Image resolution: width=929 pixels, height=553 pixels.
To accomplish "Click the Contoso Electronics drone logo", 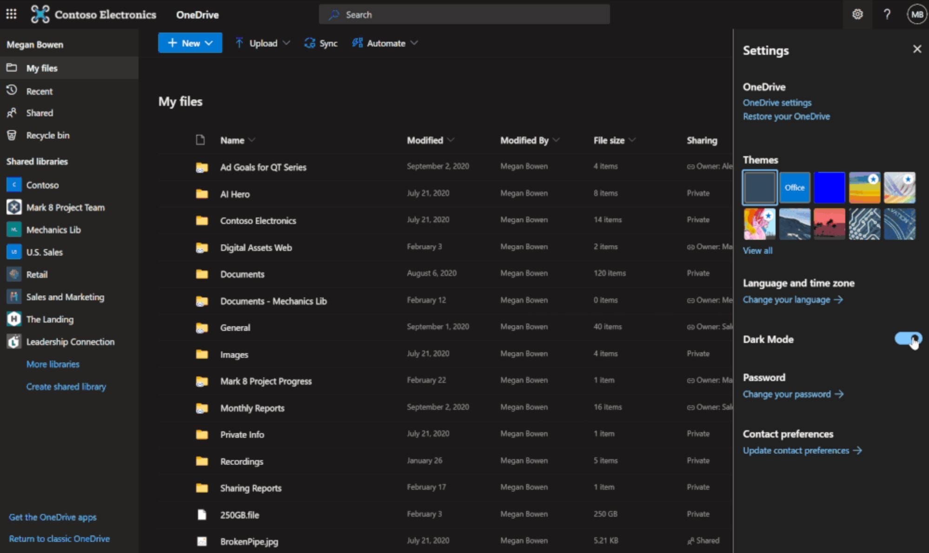I will tap(40, 14).
